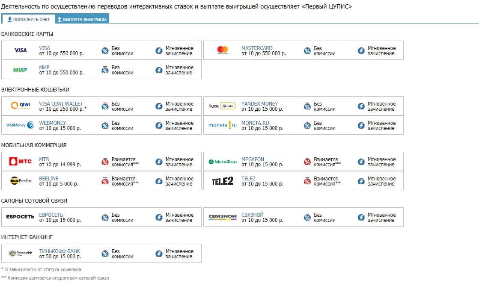Choose the MONETA.RU link
The image size is (479, 286).
255,123
